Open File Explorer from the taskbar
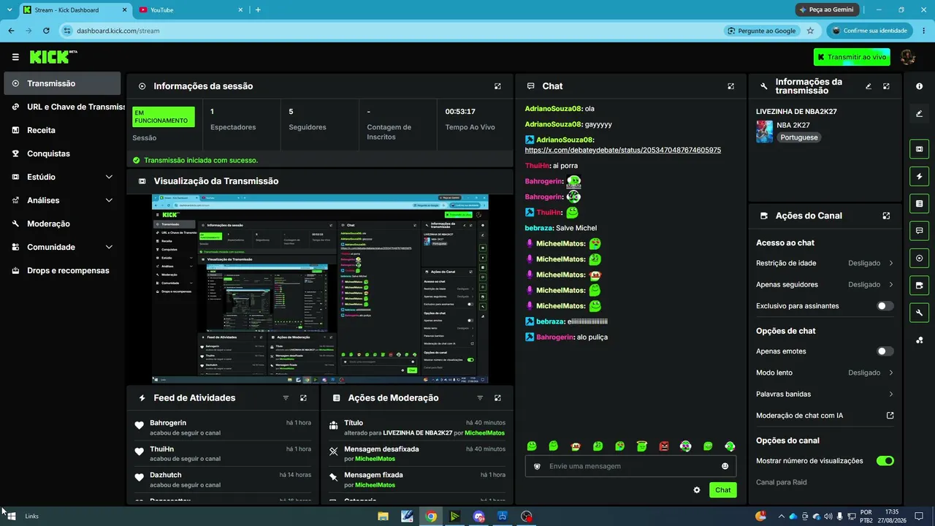Screen dimensions: 935x526 383,517
